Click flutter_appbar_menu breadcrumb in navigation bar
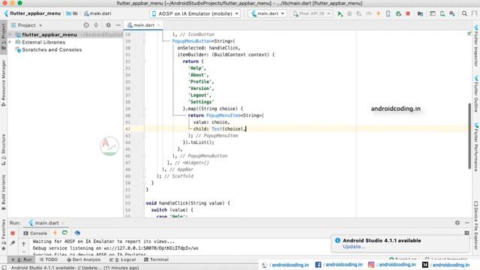 pyautogui.click(x=32, y=13)
